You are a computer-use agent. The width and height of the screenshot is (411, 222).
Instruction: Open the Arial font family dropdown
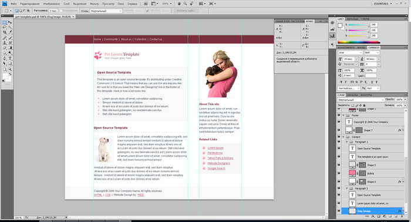(x=350, y=53)
